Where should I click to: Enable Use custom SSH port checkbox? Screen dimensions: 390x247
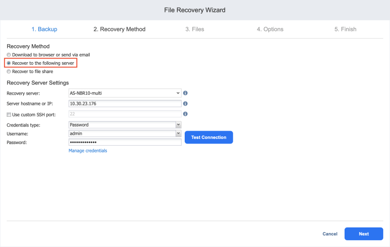[x=9, y=114]
